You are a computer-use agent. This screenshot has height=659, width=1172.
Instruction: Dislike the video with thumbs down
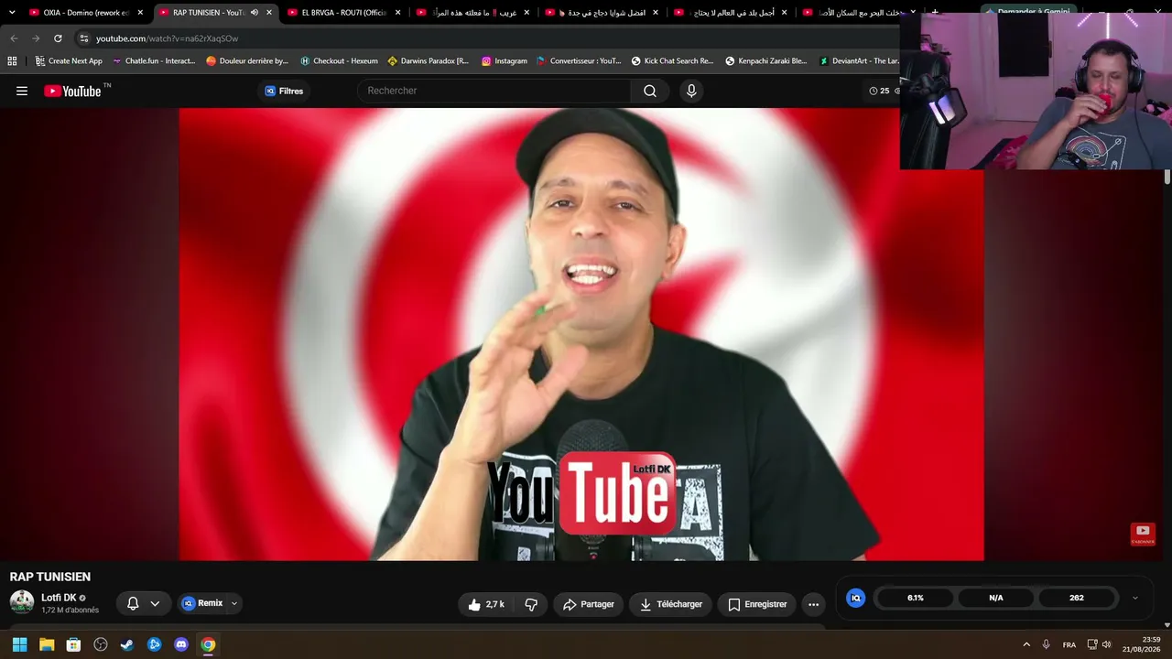tap(531, 604)
